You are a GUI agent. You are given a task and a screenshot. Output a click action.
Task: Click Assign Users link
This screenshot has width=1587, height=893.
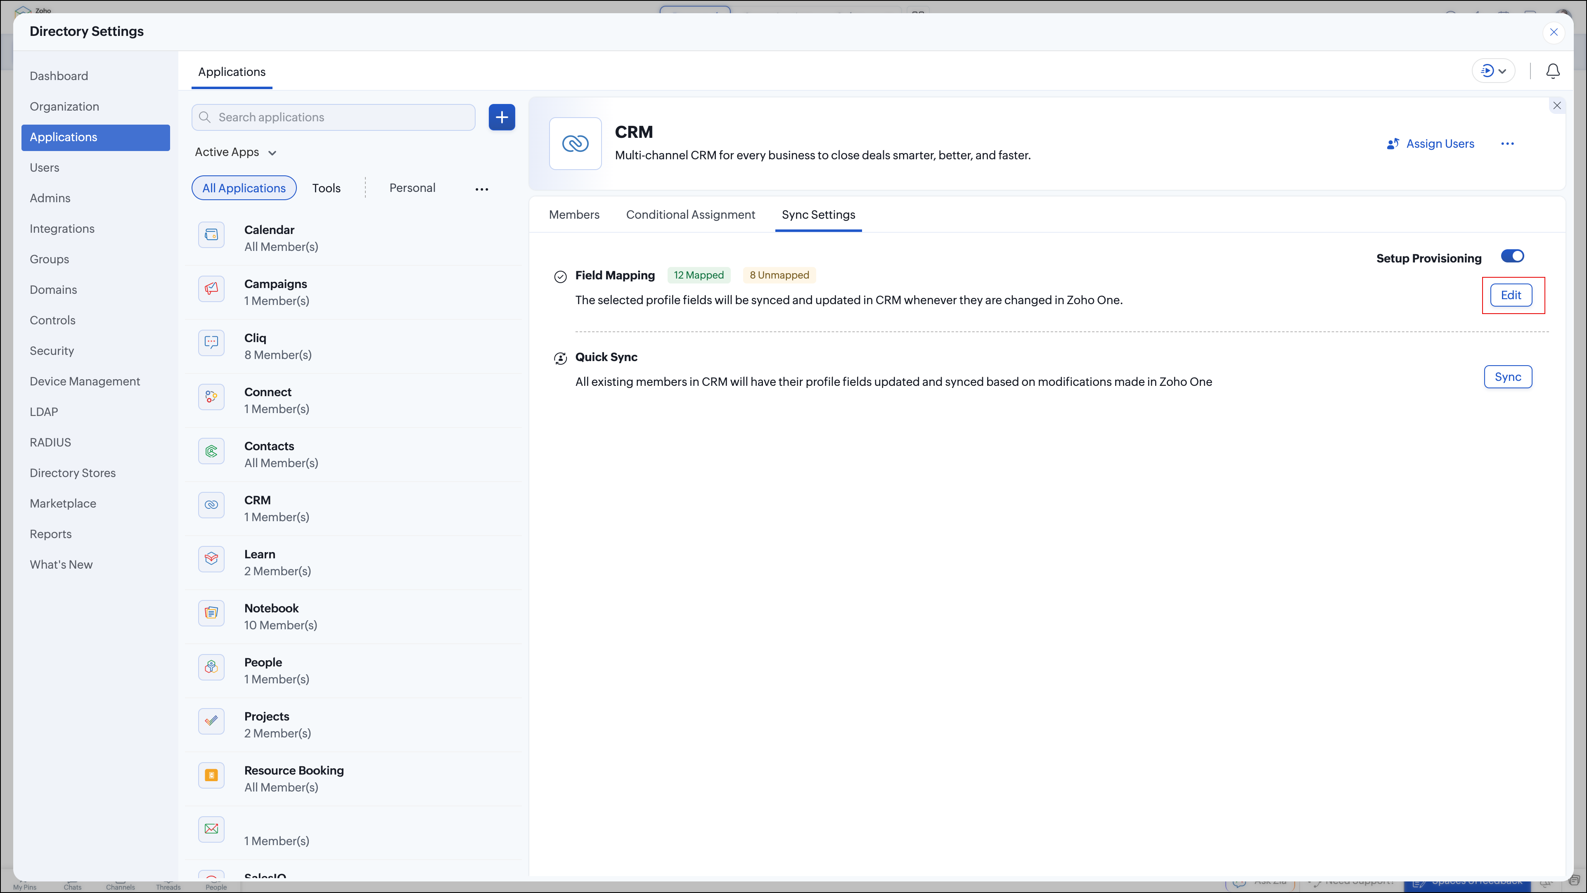(x=1430, y=144)
